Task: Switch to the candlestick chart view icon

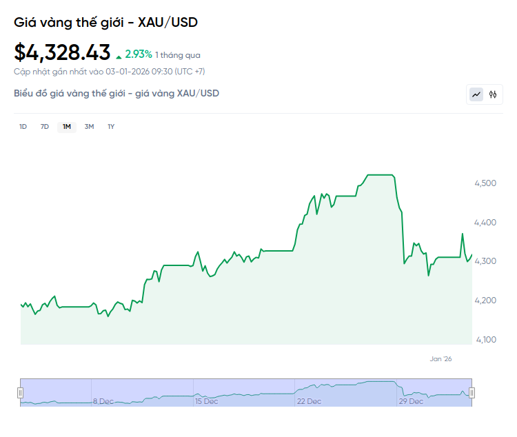Action: (493, 94)
